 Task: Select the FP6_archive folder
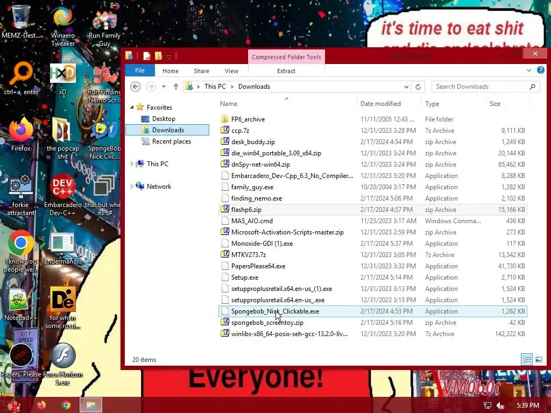372,119
